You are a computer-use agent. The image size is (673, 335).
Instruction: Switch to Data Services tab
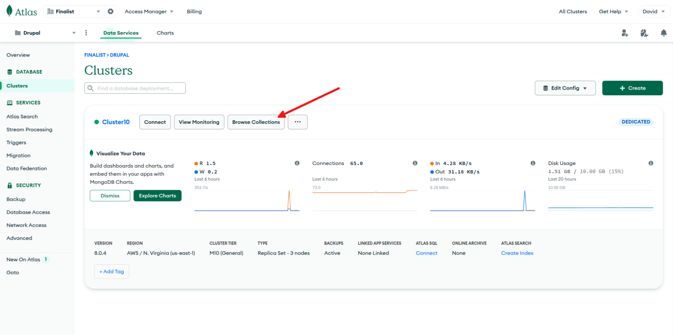121,33
